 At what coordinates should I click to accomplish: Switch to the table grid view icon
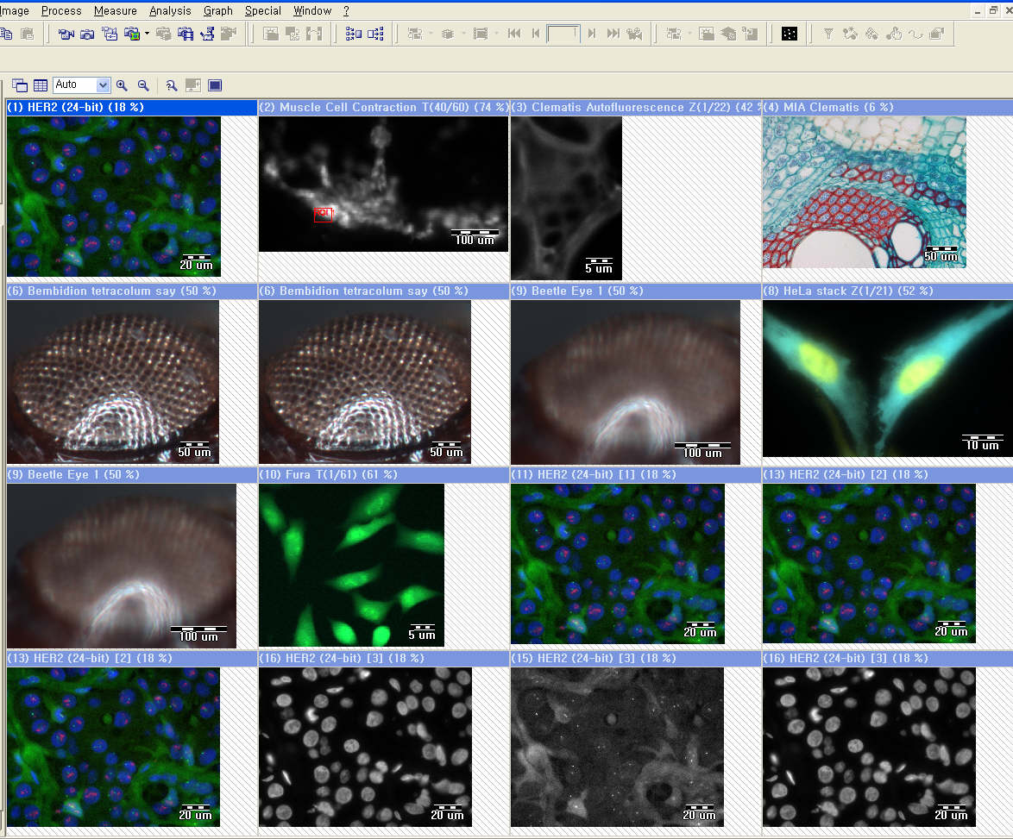(40, 85)
